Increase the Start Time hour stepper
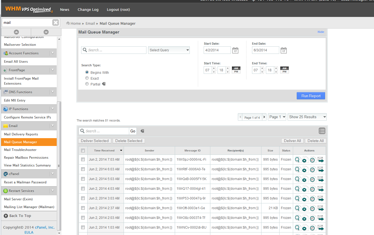 pos(214,68)
